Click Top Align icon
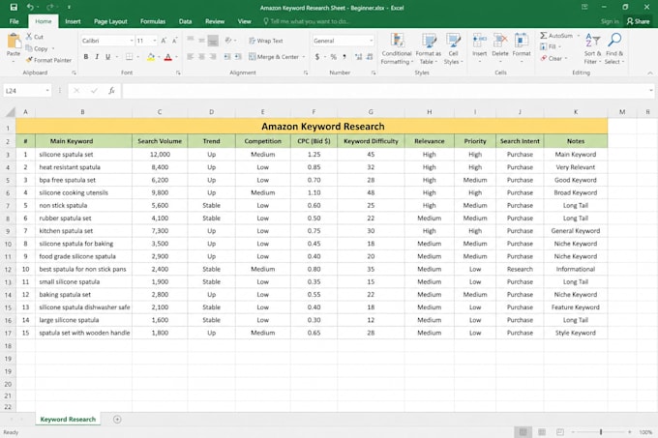The width and height of the screenshot is (658, 438). click(191, 41)
